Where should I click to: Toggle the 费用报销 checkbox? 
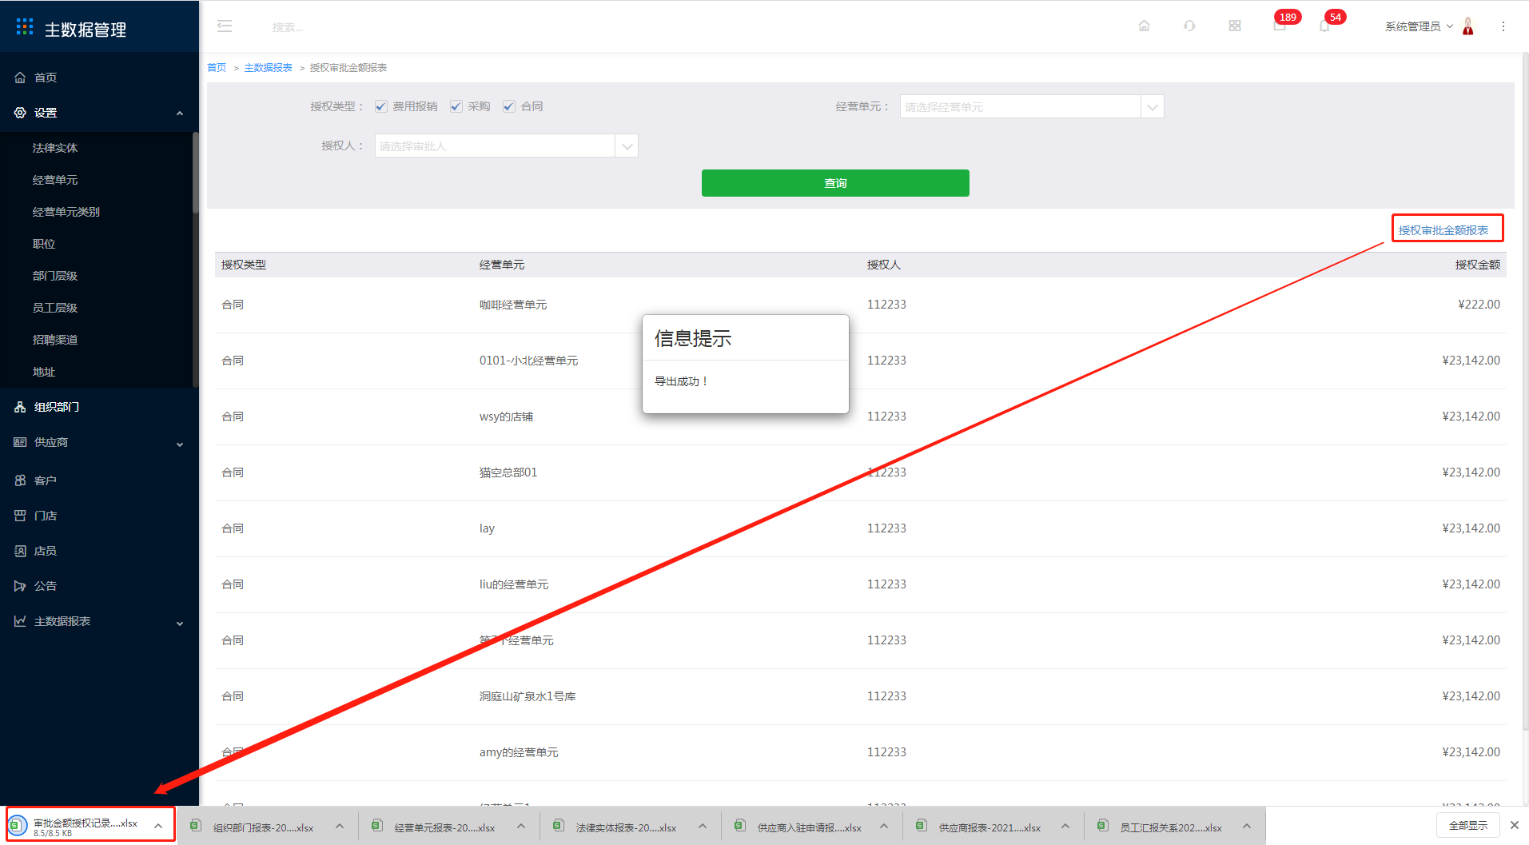(381, 106)
